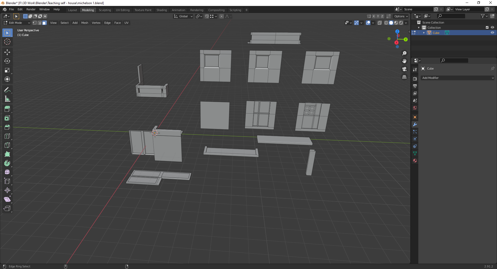
Task: Click the zoom magnifier viewport icon
Action: [x=404, y=53]
